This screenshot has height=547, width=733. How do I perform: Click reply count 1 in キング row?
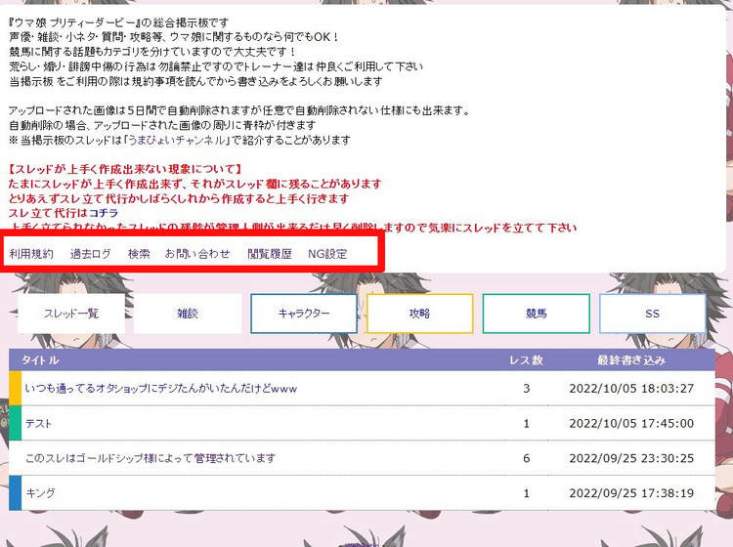tap(527, 493)
